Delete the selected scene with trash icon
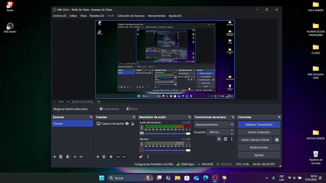The height and width of the screenshot is (183, 326). click(x=61, y=157)
